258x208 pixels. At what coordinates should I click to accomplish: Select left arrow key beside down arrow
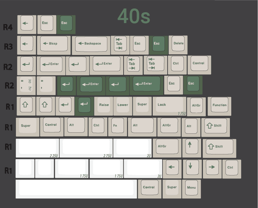[172, 168]
